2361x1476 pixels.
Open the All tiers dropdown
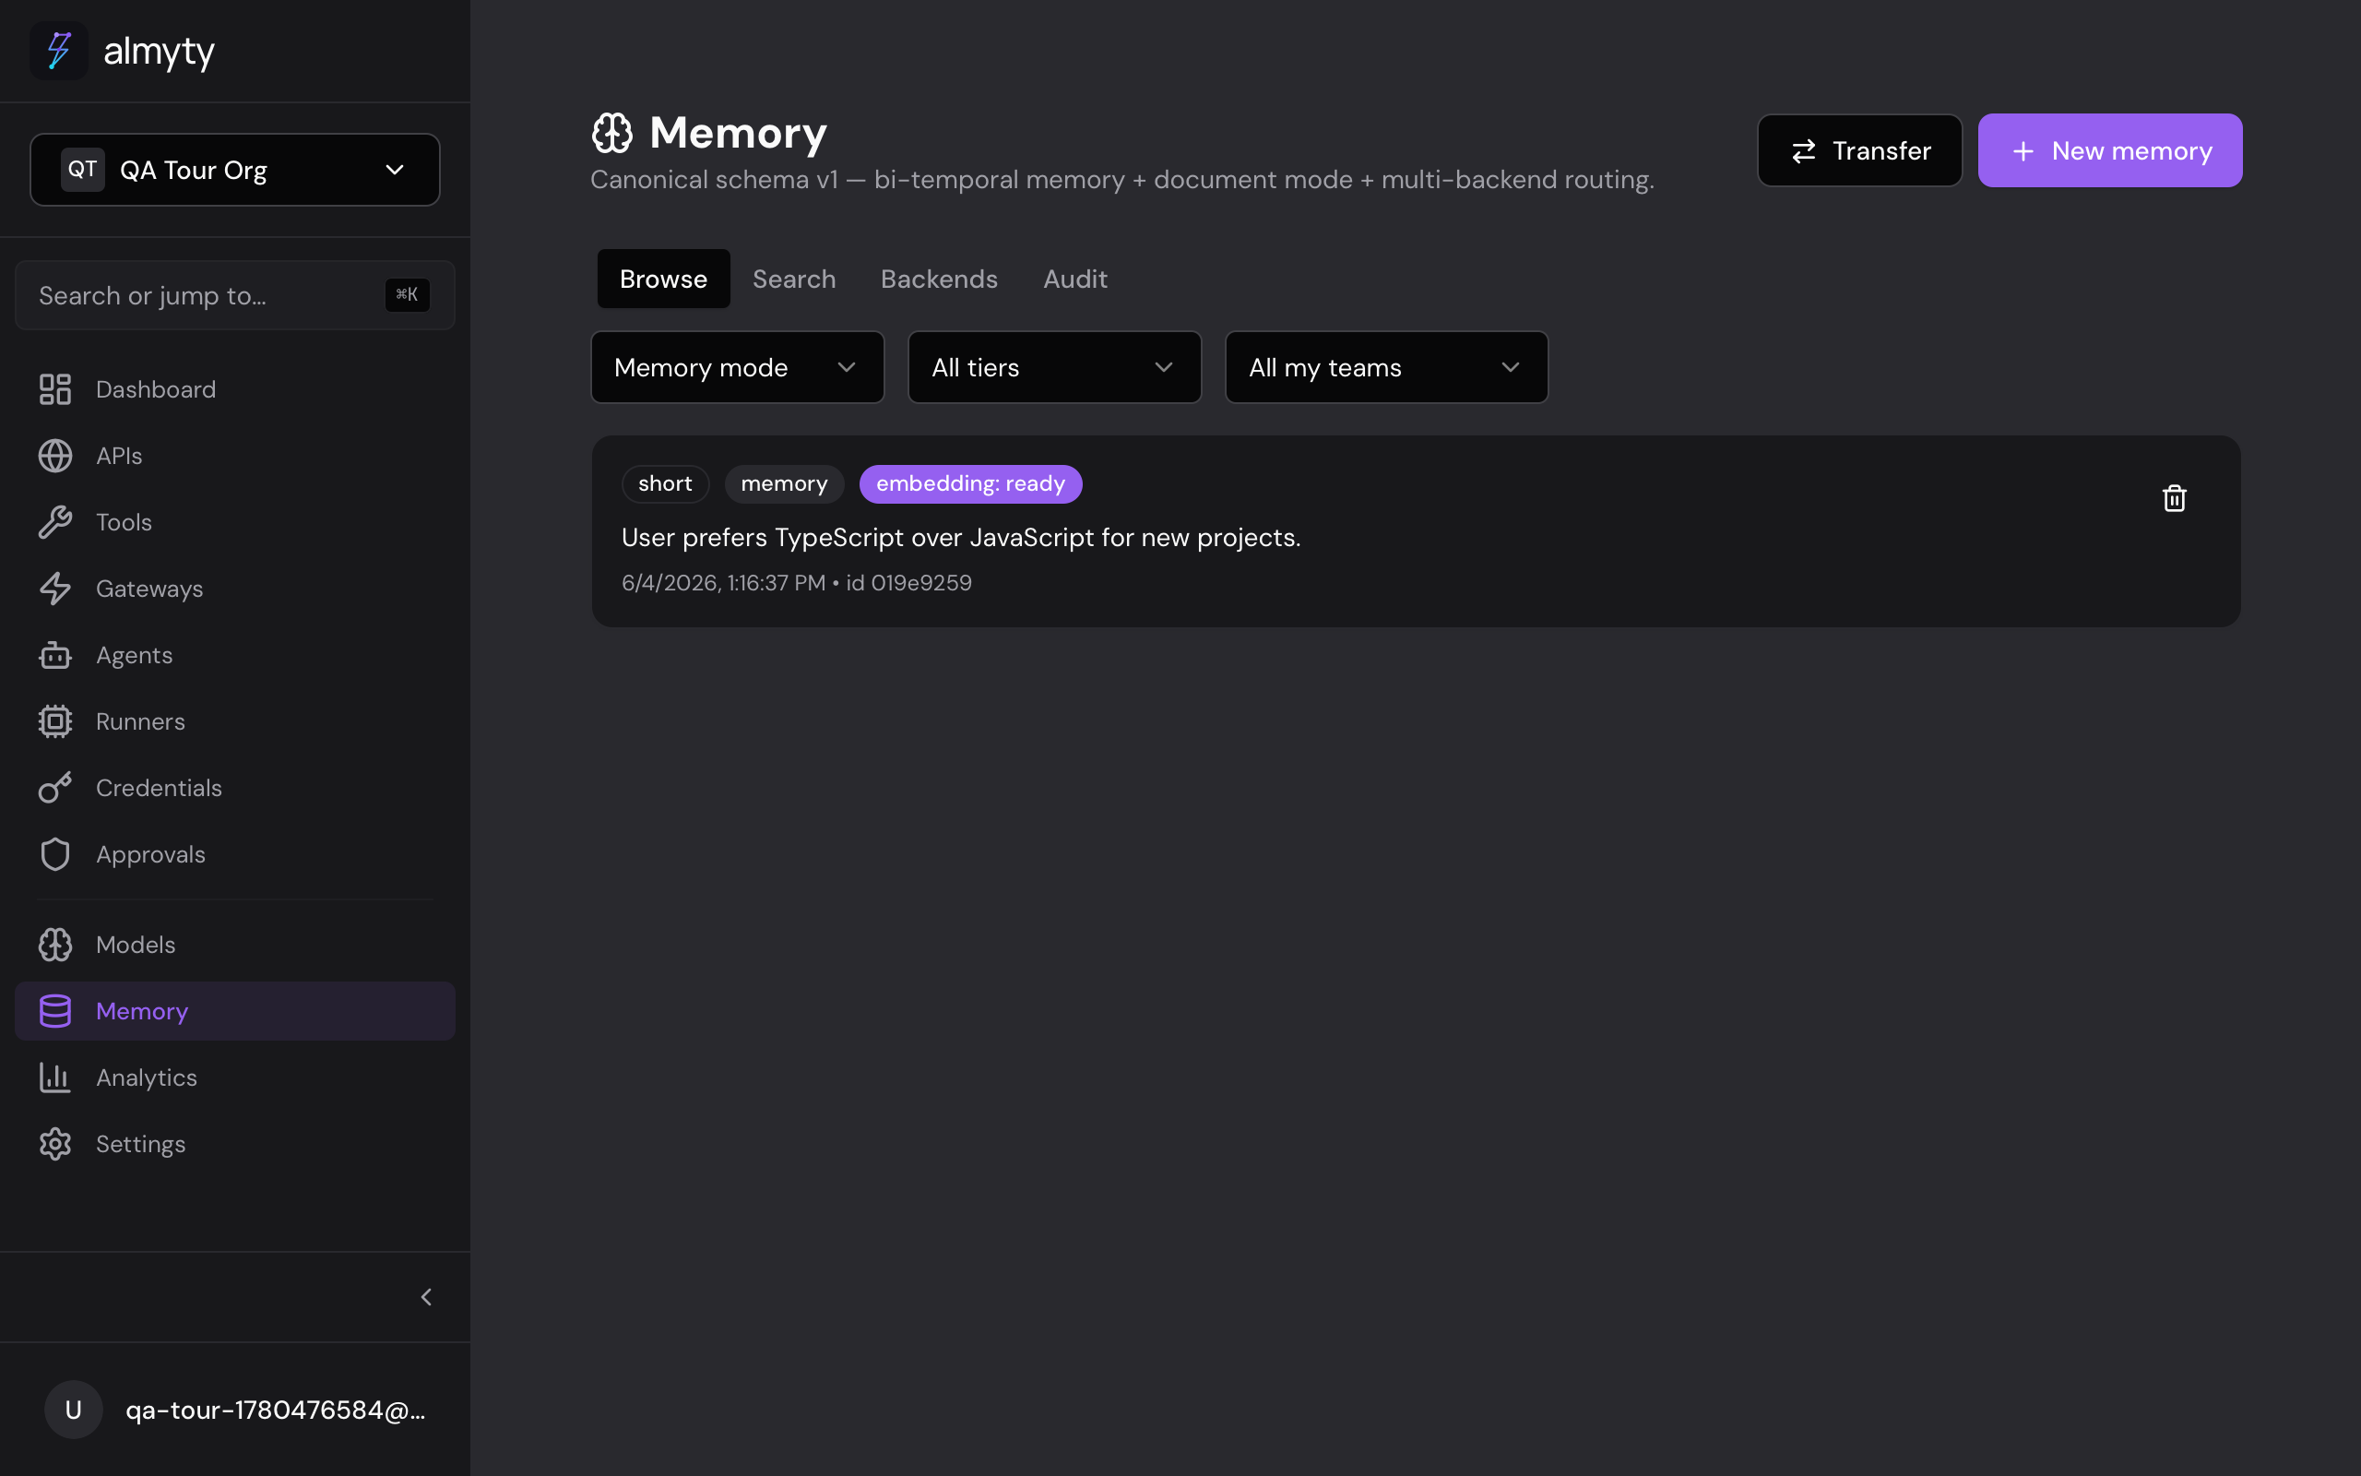(x=1055, y=367)
